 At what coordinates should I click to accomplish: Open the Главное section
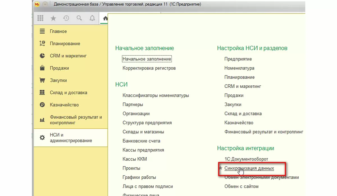point(70,31)
